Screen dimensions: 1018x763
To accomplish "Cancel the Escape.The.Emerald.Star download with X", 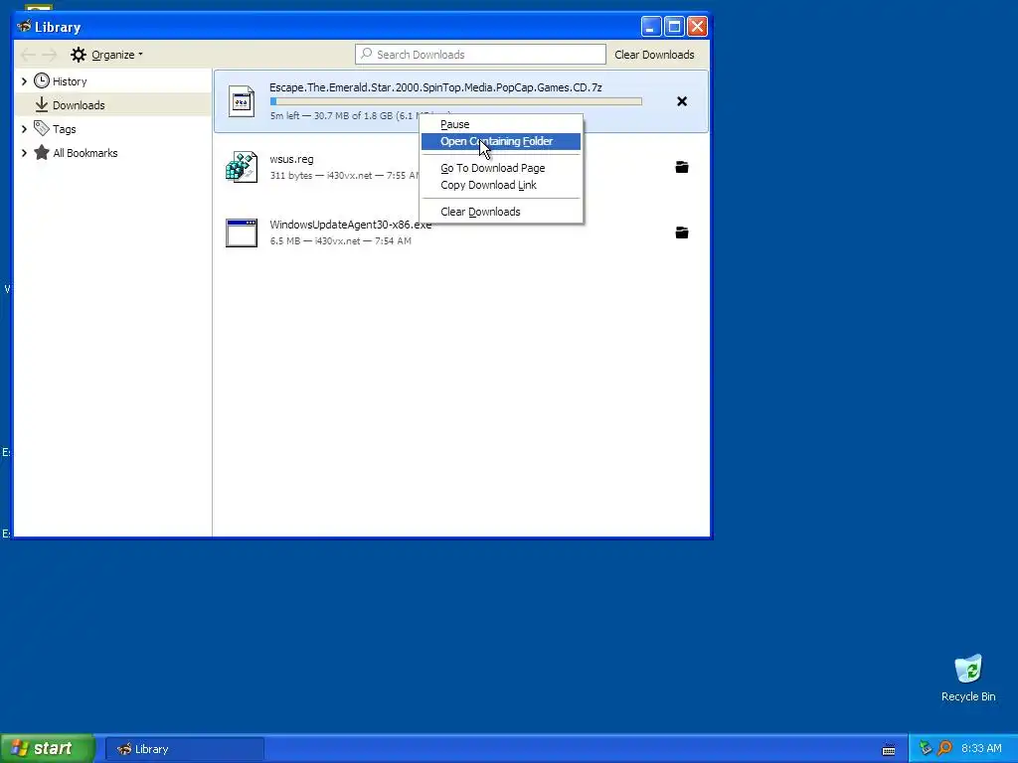I will pos(682,101).
